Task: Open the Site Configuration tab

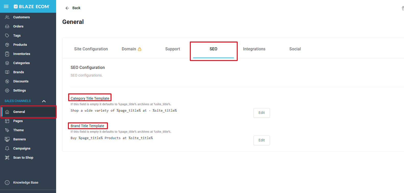Action: click(x=91, y=49)
